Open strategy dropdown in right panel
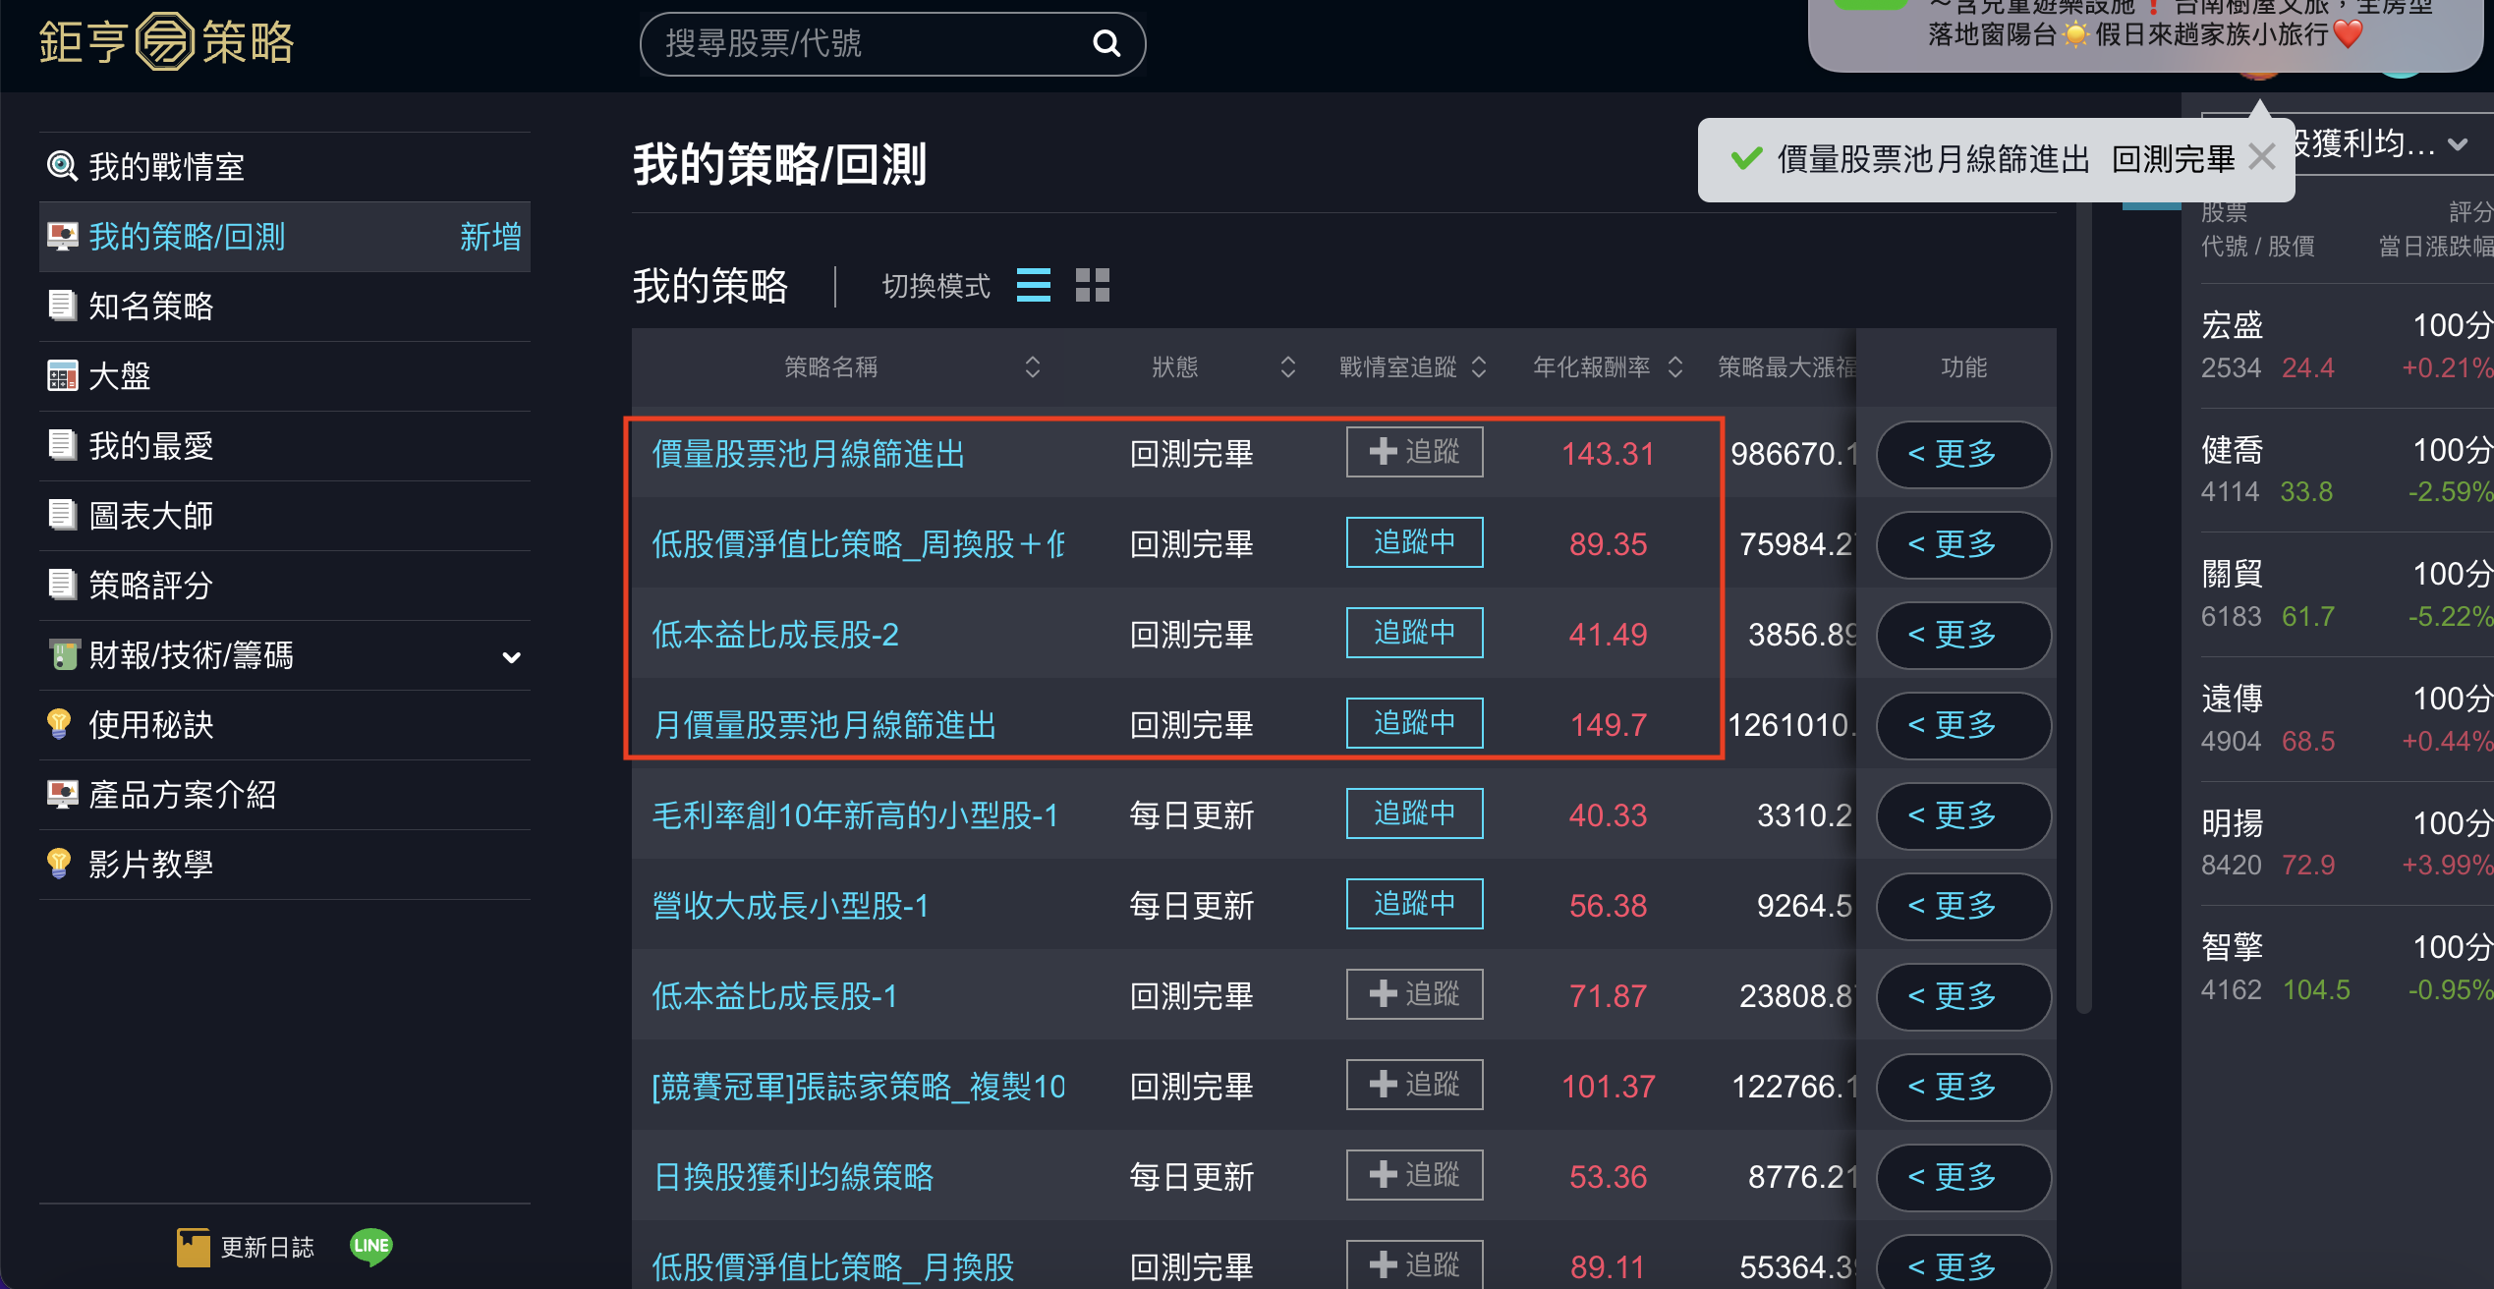 point(2458,144)
